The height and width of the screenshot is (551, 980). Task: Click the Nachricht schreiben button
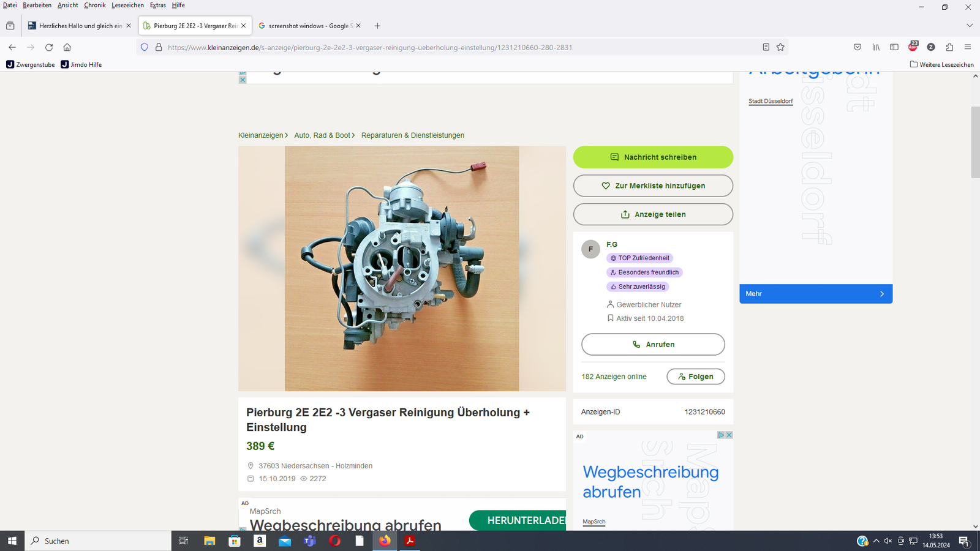point(653,157)
